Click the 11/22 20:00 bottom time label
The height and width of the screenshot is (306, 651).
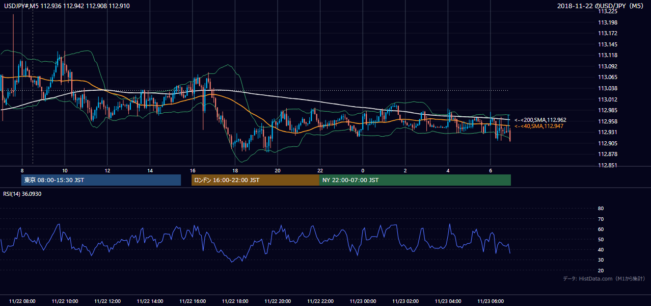coord(278,301)
